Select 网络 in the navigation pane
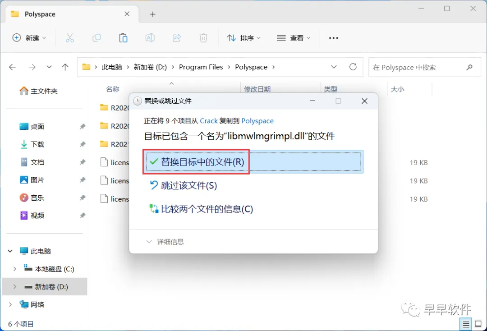 coord(32,304)
